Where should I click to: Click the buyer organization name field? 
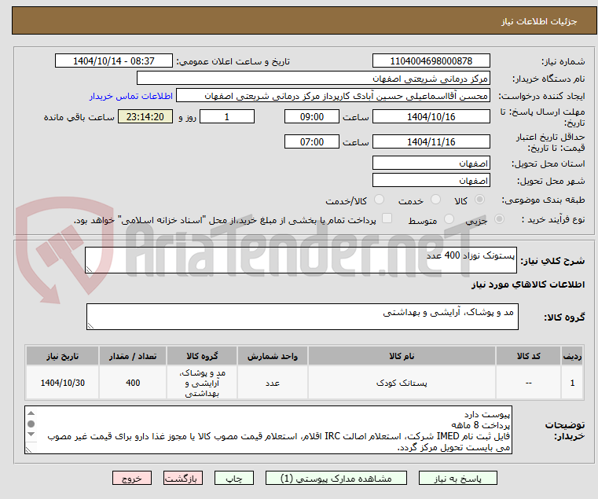point(314,79)
